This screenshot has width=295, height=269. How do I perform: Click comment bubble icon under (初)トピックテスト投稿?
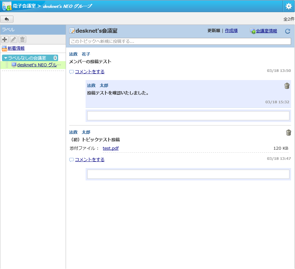click(72, 160)
